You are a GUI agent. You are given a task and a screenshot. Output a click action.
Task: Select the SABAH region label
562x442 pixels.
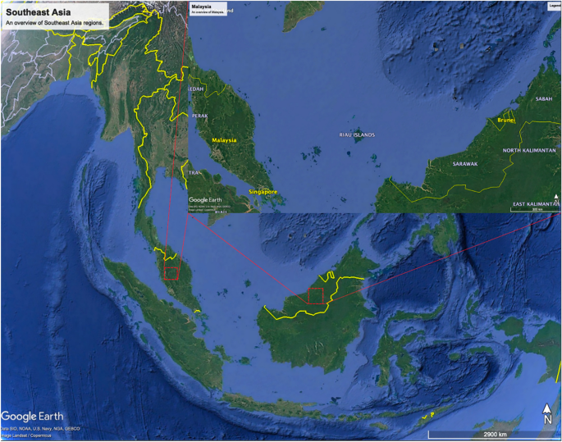[544, 99]
